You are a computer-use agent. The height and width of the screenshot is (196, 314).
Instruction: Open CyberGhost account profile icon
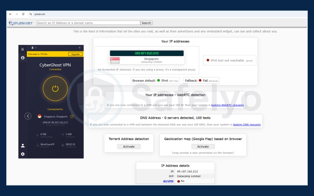(23, 145)
